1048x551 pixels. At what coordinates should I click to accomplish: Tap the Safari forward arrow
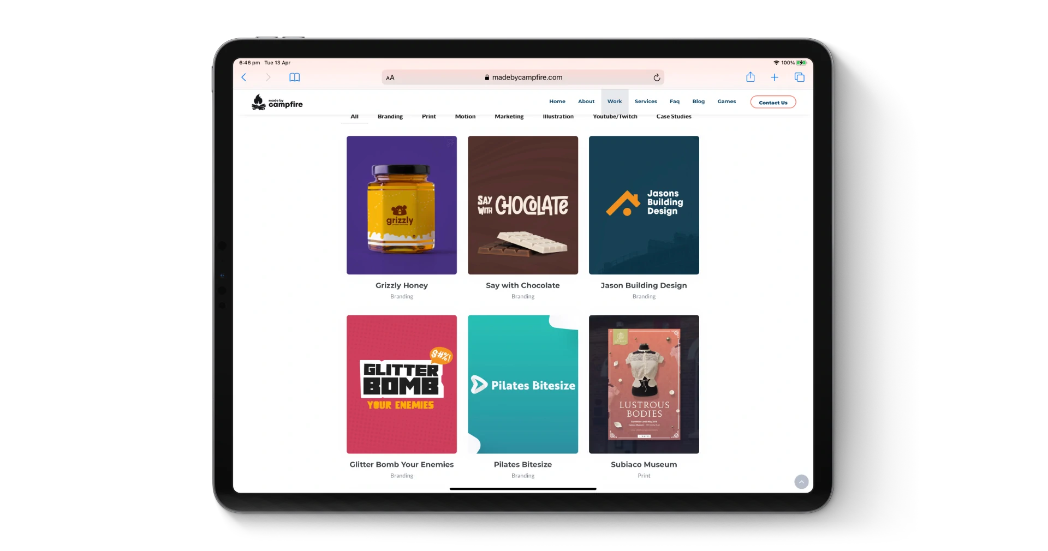pyautogui.click(x=268, y=77)
